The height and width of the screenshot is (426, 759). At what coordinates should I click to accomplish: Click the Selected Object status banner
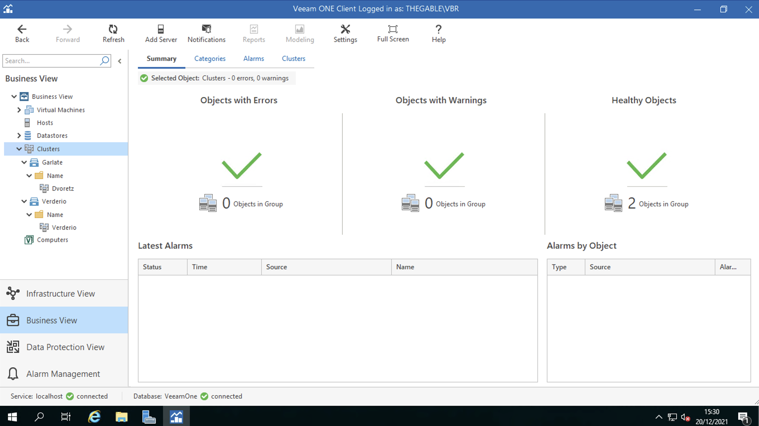pyautogui.click(x=217, y=78)
